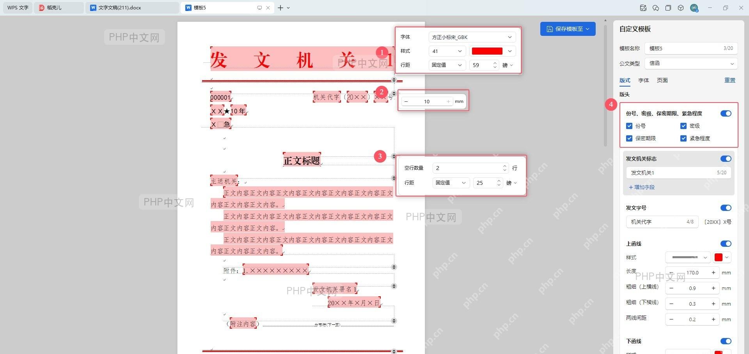
Task: Expand the 保存模板至 dropdown button
Action: (568, 29)
